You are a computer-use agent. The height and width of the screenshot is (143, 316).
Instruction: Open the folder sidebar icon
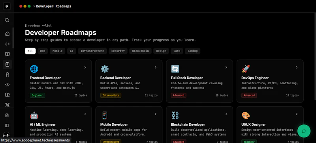click(x=7, y=95)
